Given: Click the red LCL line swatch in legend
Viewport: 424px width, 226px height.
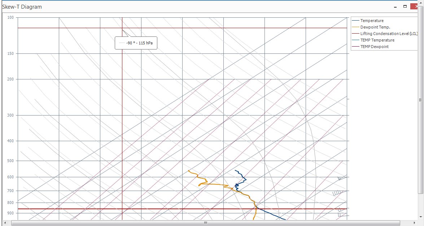Looking at the screenshot, I should pos(355,34).
